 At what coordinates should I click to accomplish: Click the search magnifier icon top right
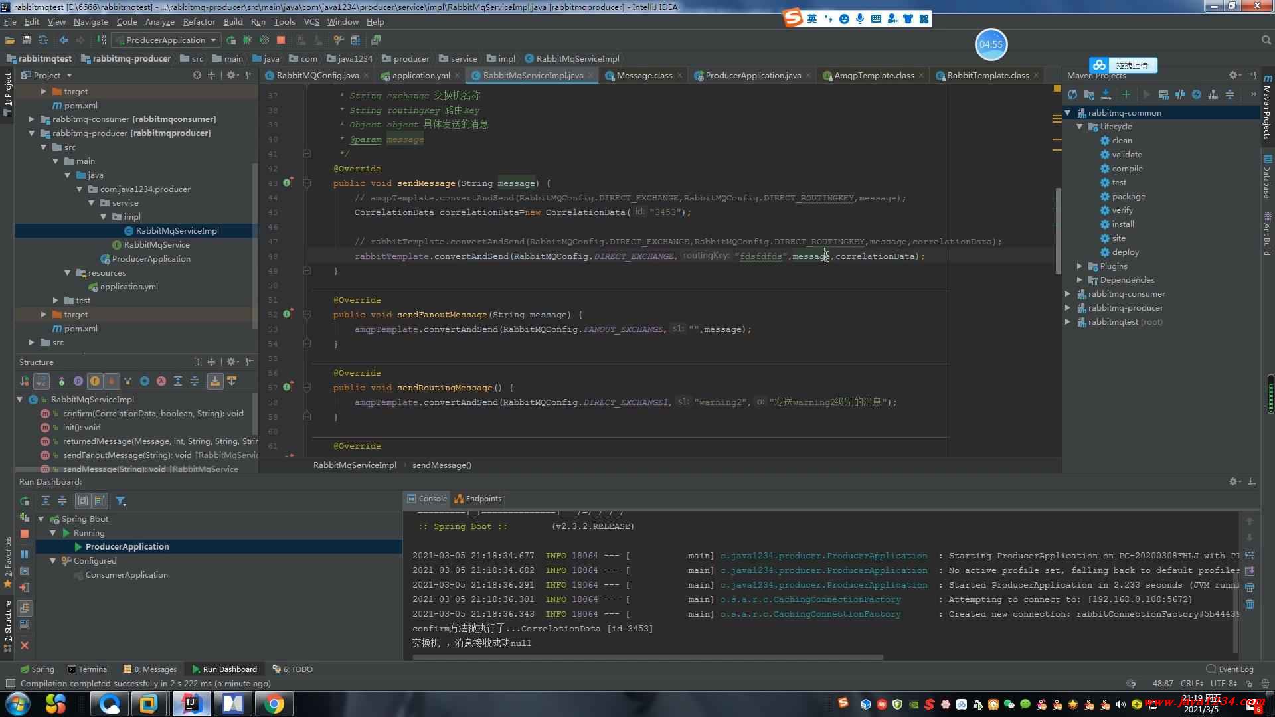[x=1266, y=40]
